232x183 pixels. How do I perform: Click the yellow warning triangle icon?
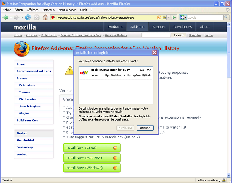[x=69, y=70]
